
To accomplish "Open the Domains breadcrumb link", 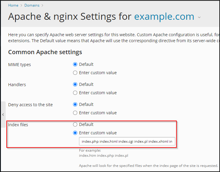I will pos(32,5).
